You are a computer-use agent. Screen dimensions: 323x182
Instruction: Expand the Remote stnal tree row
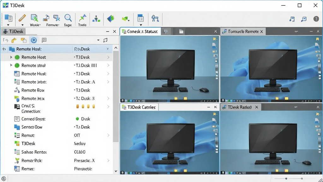(11, 65)
